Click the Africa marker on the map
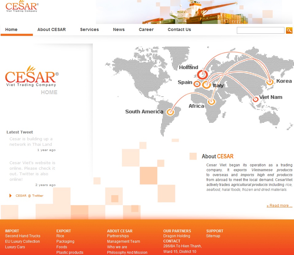Viewport: 294px width, 255px height. point(211,102)
